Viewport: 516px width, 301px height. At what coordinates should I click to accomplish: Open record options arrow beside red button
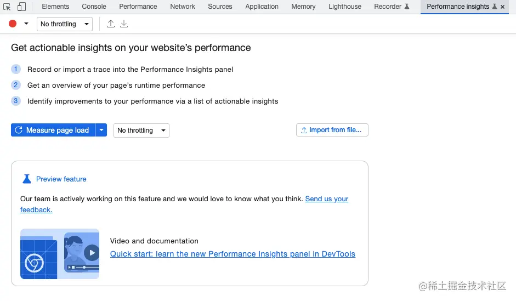(x=26, y=24)
